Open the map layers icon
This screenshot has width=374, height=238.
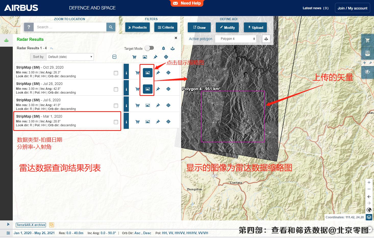click(x=369, y=217)
